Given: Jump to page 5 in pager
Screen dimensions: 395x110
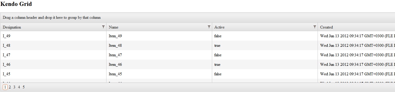Looking at the screenshot, I should (x=24, y=87).
